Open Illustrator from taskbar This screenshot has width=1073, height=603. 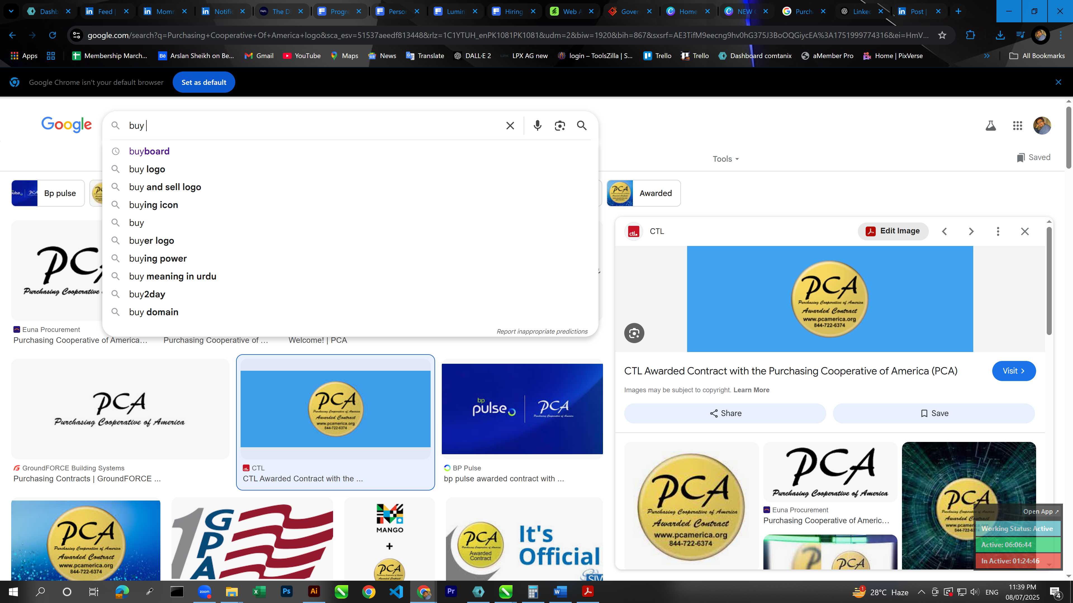pos(314,591)
